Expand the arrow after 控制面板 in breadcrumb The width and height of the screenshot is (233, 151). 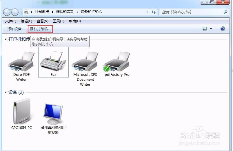pyautogui.click(x=53, y=12)
